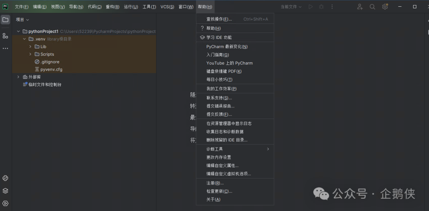The image size is (429, 211).
Task: Click the External Libraries icon
Action: [x=25, y=77]
